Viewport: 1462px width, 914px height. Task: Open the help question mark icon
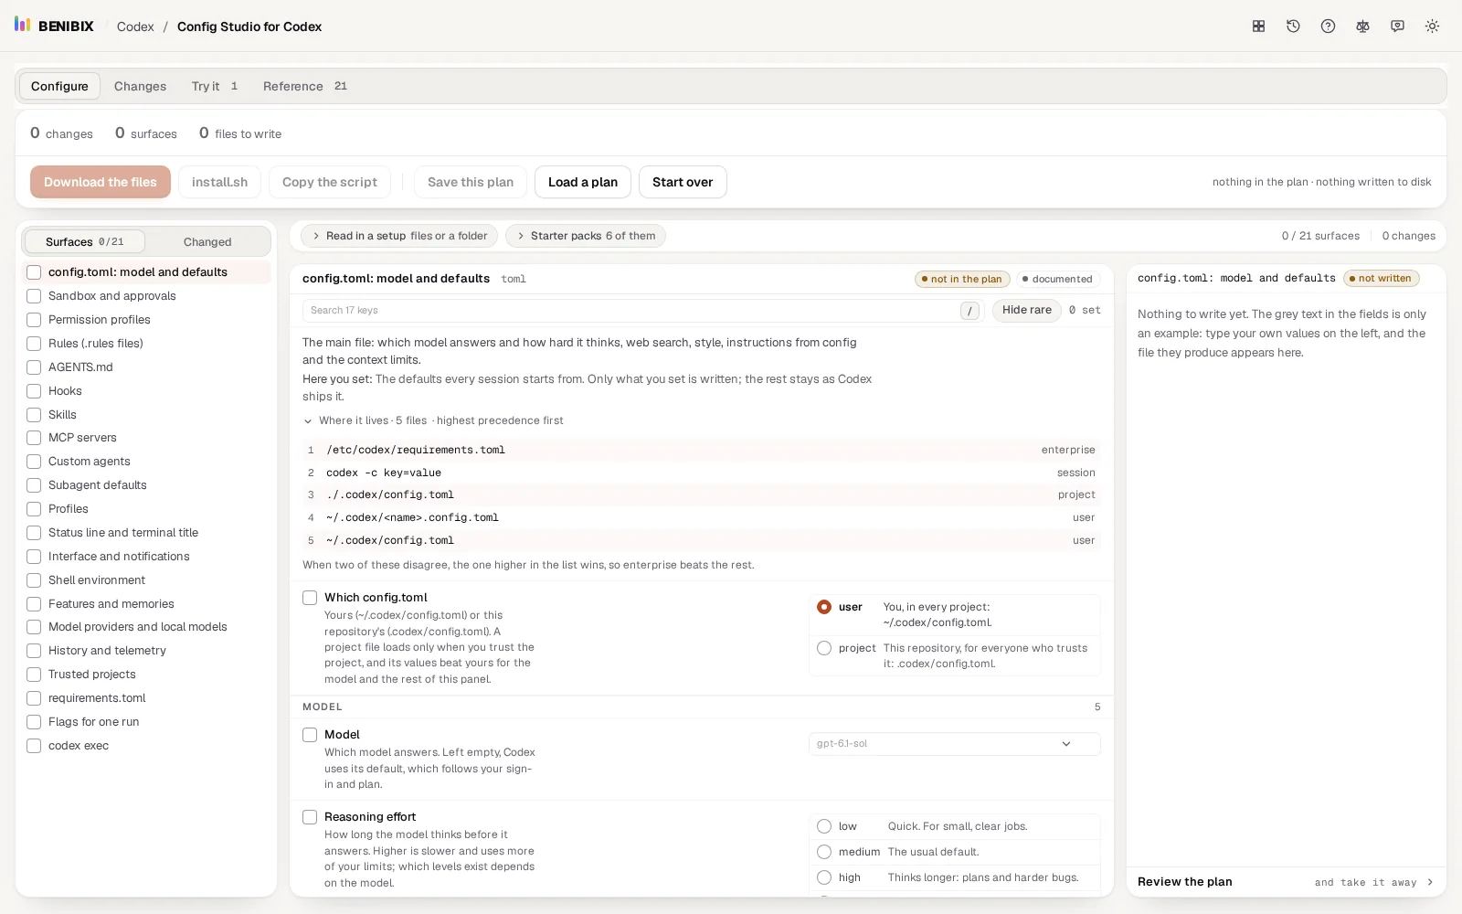pos(1328,27)
